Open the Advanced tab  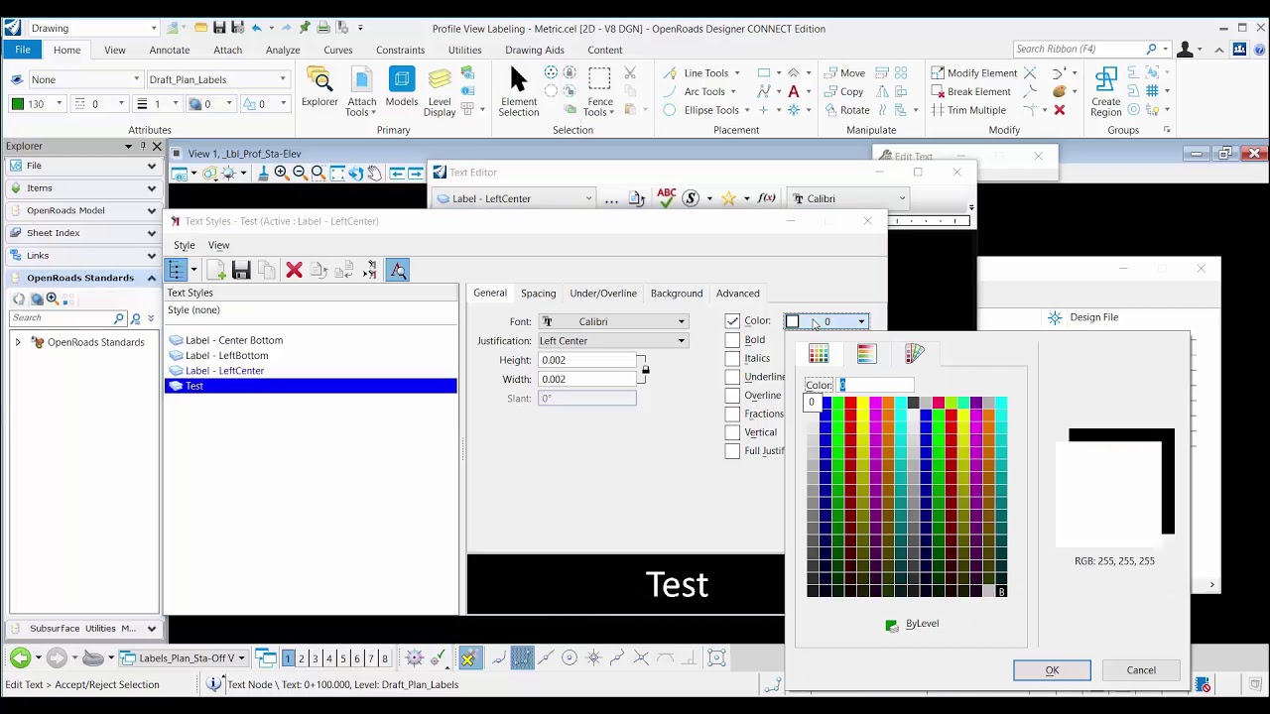pyautogui.click(x=738, y=293)
